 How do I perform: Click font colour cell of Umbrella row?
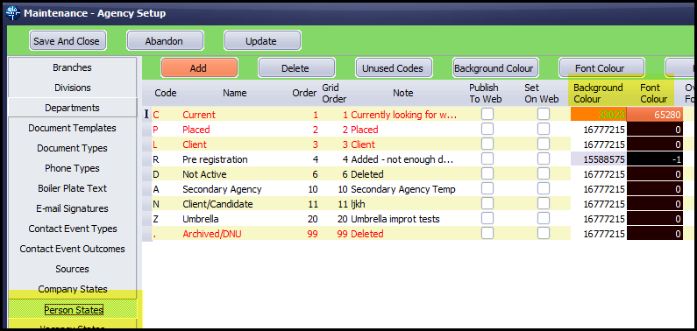pos(655,219)
